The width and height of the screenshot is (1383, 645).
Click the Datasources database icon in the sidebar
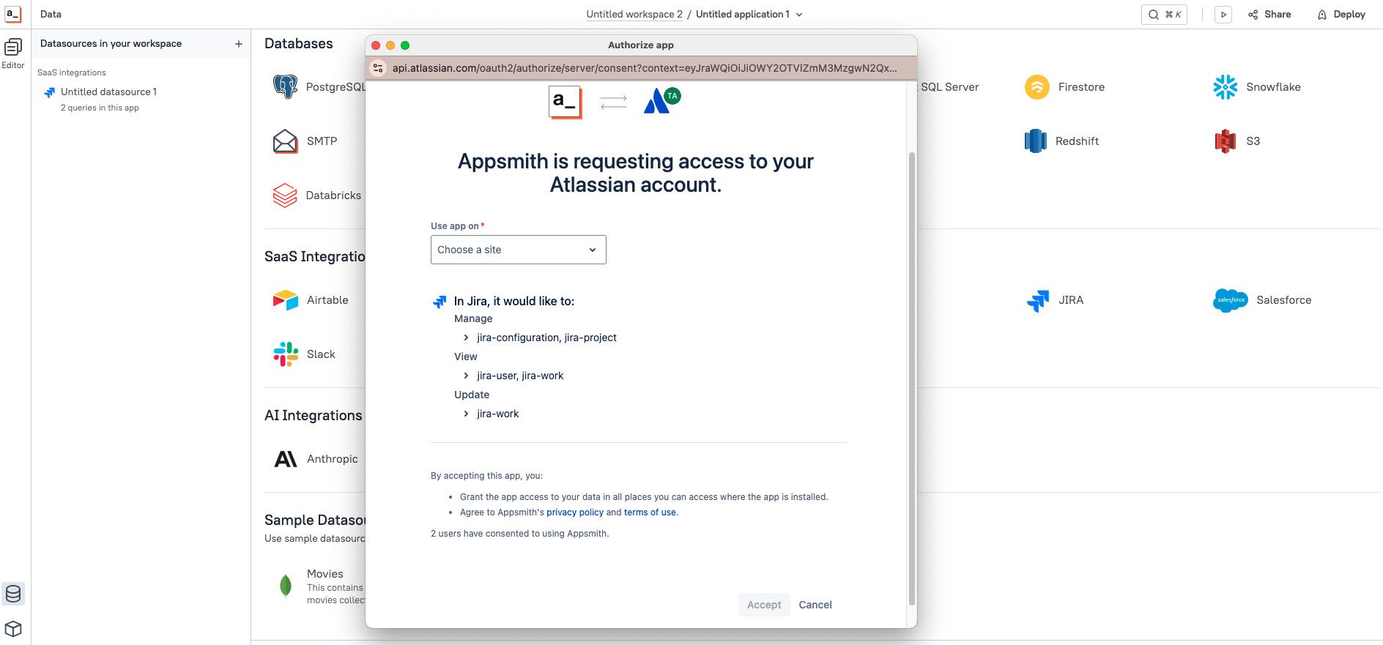click(x=13, y=594)
